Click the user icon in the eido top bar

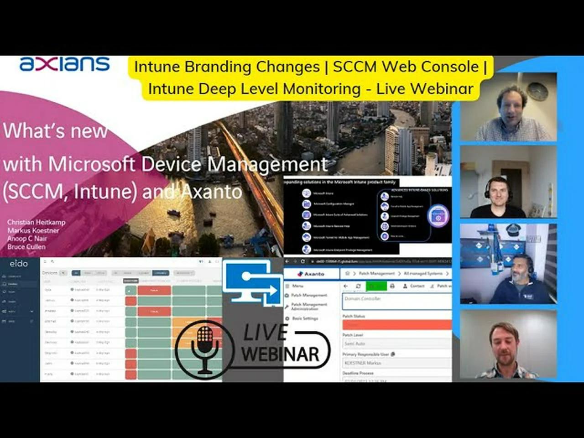(x=210, y=261)
